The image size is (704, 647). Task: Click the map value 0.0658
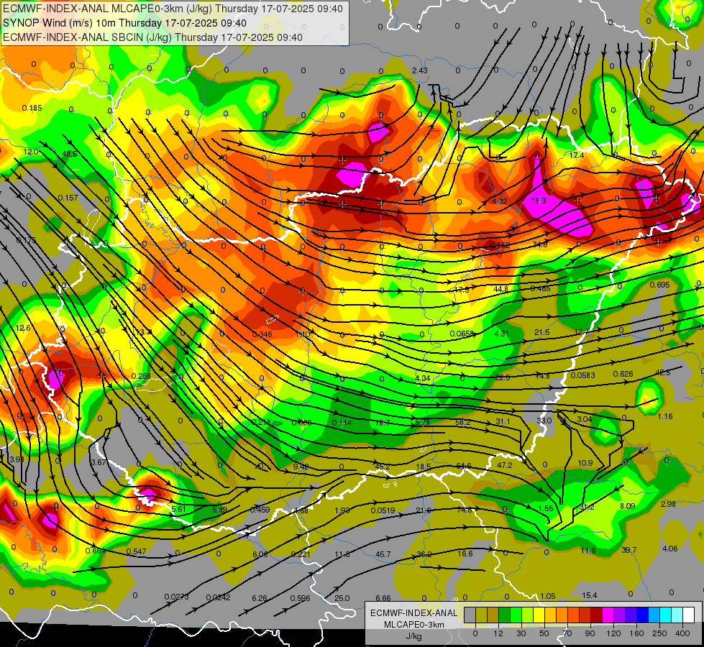462,334
